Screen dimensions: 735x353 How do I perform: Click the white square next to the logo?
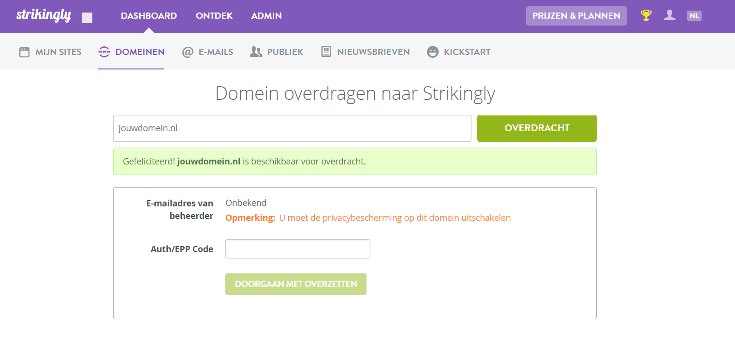87,18
